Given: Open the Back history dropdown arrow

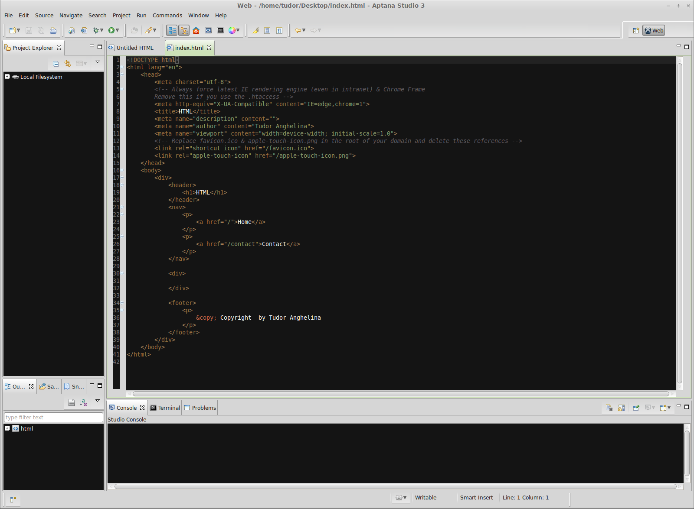Looking at the screenshot, I should click(x=304, y=30).
